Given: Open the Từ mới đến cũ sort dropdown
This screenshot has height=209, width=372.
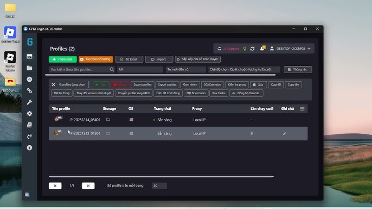Looking at the screenshot, I should pos(185,69).
